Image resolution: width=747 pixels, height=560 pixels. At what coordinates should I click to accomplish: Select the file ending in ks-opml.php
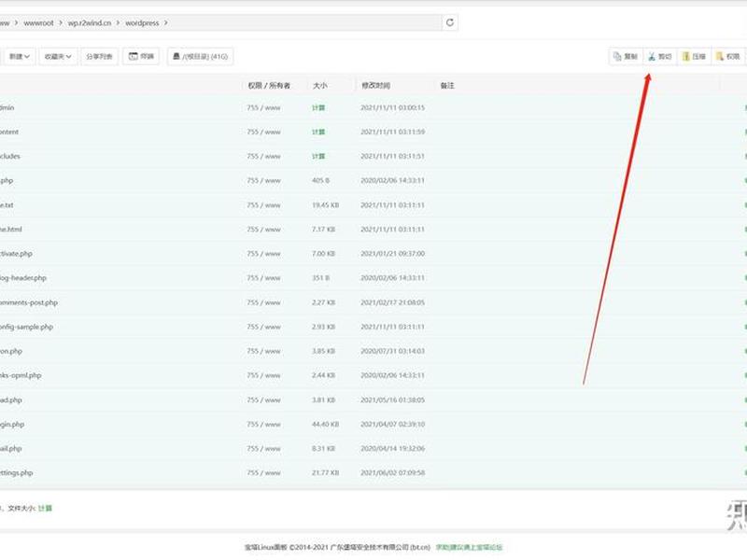pyautogui.click(x=21, y=375)
